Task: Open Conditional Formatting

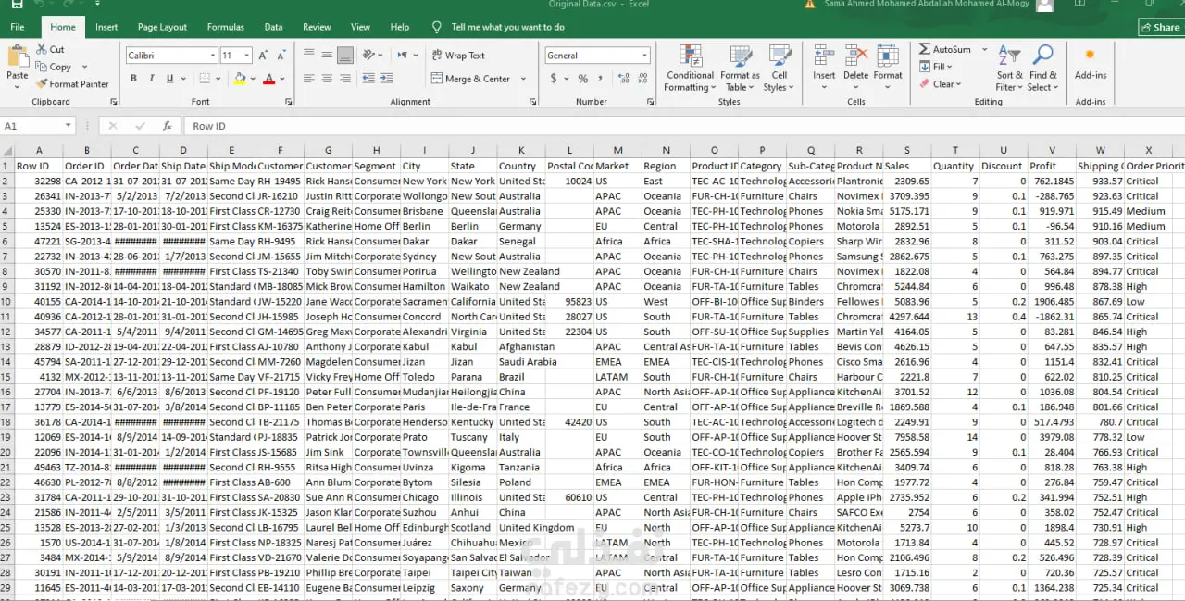Action: pos(690,68)
